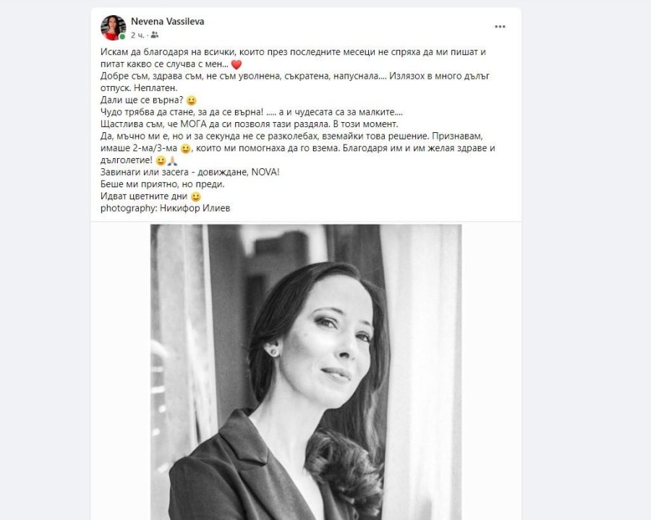The height and width of the screenshot is (520, 651).
Task: Click smiley after "Дали ще се върна?"
Action: [x=191, y=101]
